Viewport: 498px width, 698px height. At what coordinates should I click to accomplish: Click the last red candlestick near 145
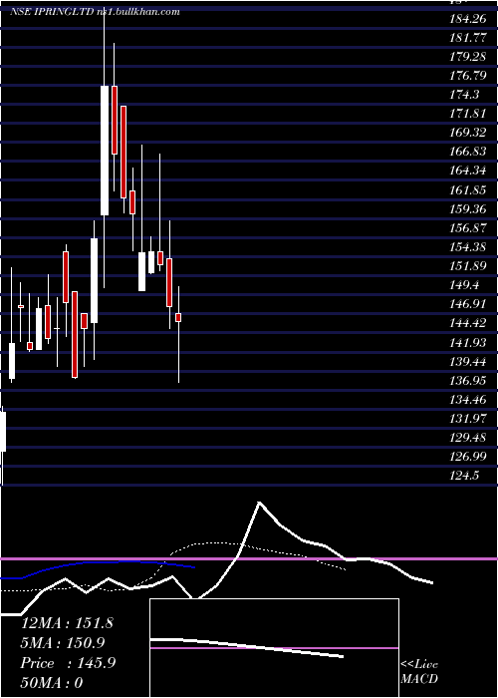(x=178, y=317)
